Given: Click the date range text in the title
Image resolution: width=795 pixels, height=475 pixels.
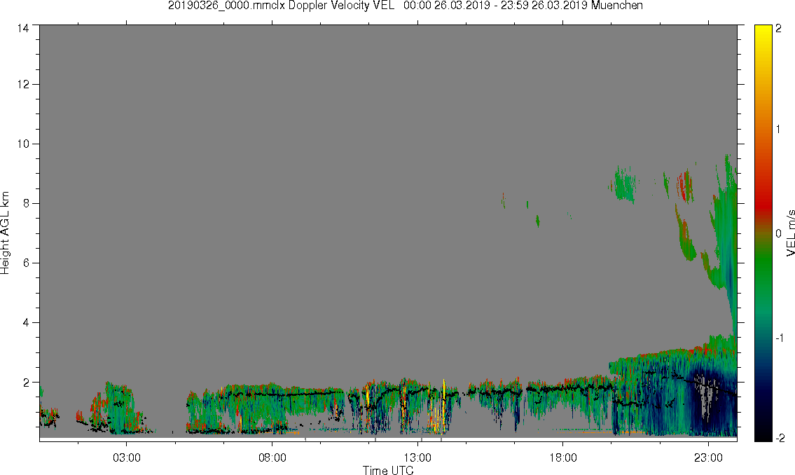Looking at the screenshot, I should tap(495, 6).
